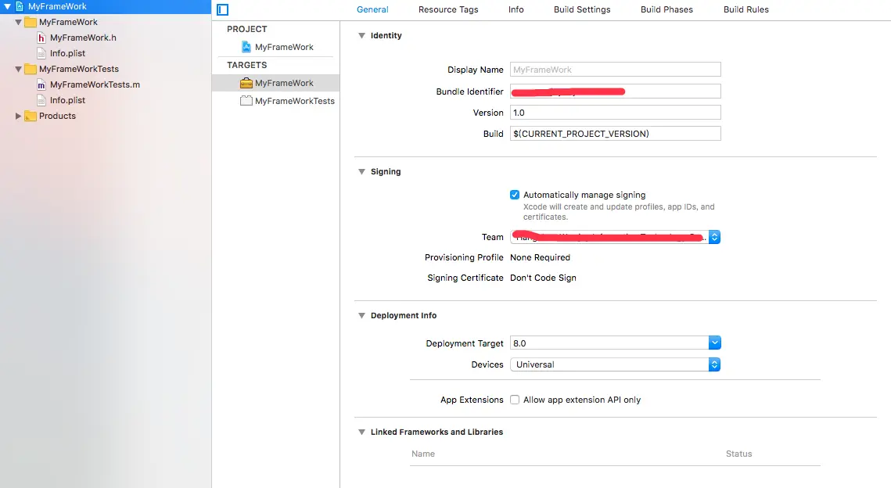Image resolution: width=891 pixels, height=488 pixels.
Task: Expand the Products folder triangle
Action: [18, 116]
